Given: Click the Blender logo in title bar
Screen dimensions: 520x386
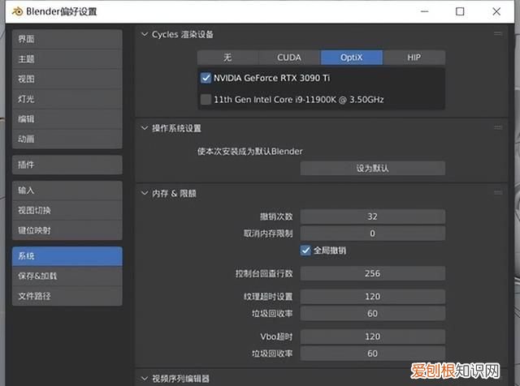Looking at the screenshot, I should point(17,11).
